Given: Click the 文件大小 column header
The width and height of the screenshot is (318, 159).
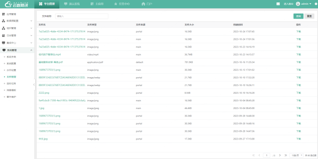Looking at the screenshot, I should (x=189, y=25).
